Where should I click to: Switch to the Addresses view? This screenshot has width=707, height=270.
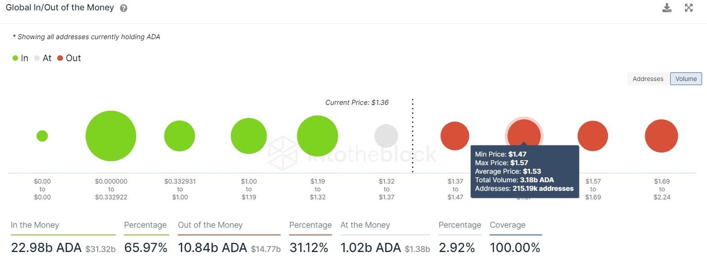click(647, 79)
